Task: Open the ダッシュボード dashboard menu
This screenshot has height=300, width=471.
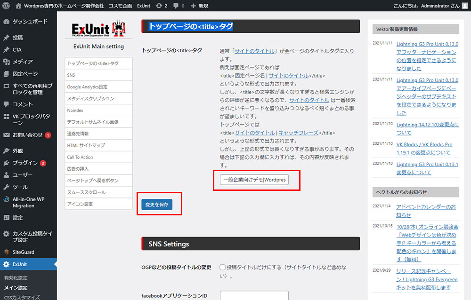Action: click(30, 22)
